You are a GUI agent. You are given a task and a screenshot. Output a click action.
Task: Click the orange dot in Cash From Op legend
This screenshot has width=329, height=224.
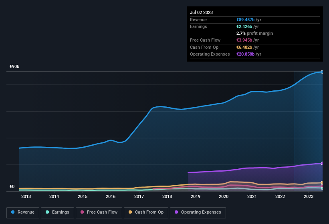(130, 212)
